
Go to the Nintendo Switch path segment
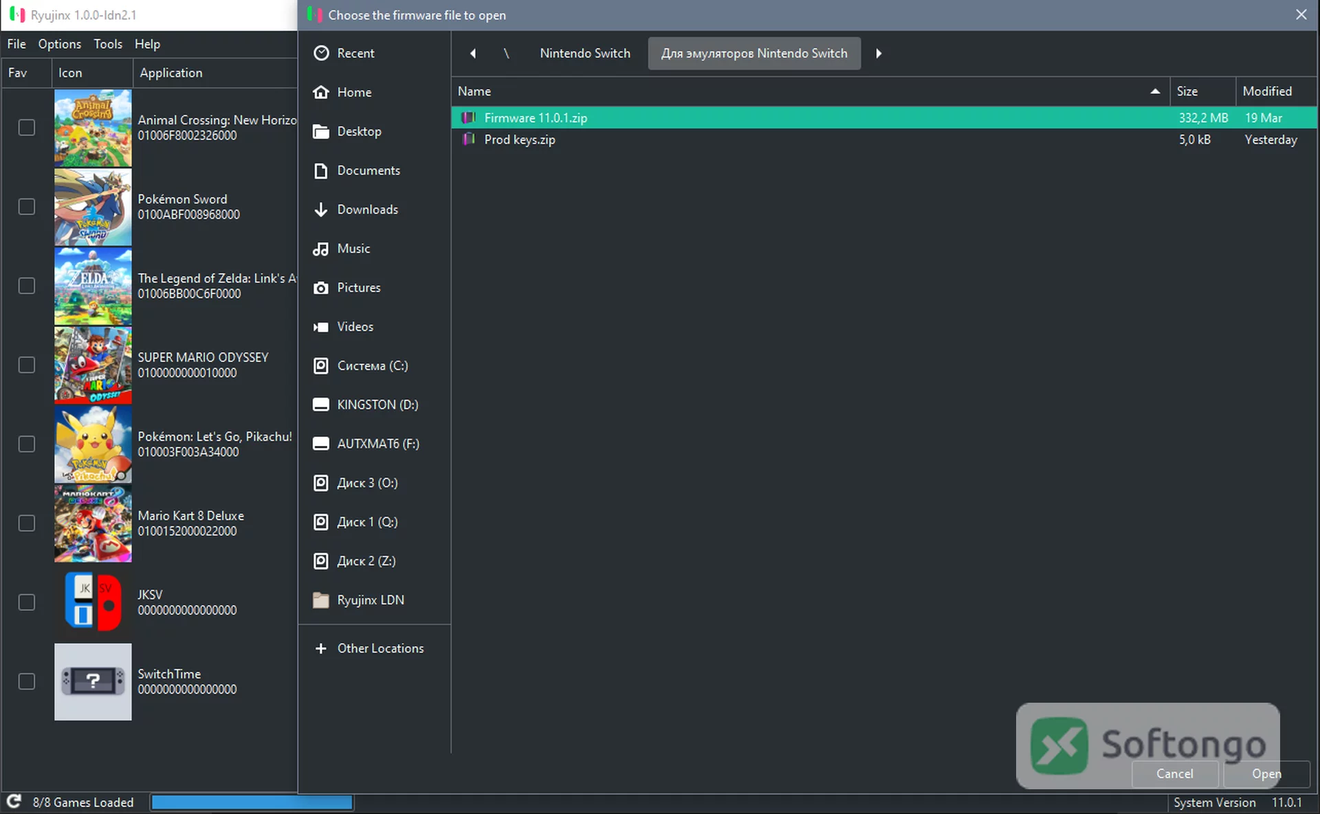click(x=585, y=54)
